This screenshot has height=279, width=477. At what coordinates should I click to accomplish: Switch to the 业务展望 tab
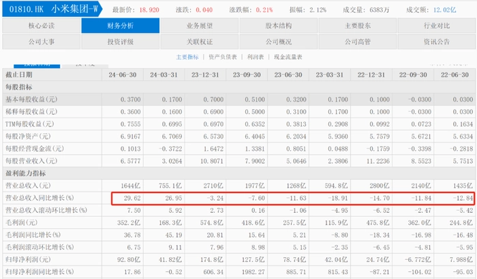click(x=199, y=25)
